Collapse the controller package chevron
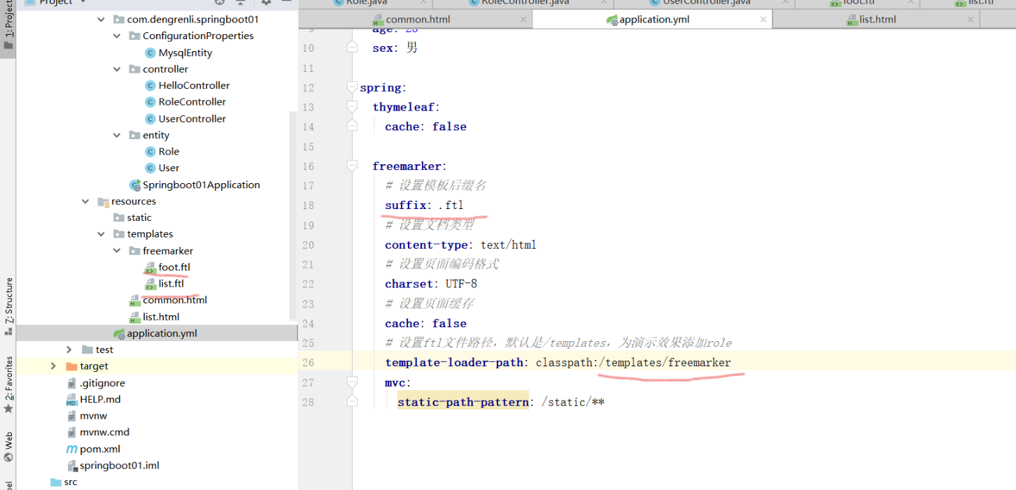Viewport: 1016px width, 490px height. click(x=117, y=69)
